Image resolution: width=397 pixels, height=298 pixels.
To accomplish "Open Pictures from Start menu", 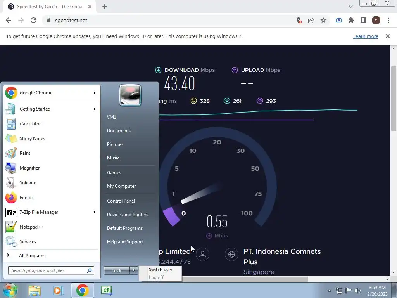I will pyautogui.click(x=115, y=144).
